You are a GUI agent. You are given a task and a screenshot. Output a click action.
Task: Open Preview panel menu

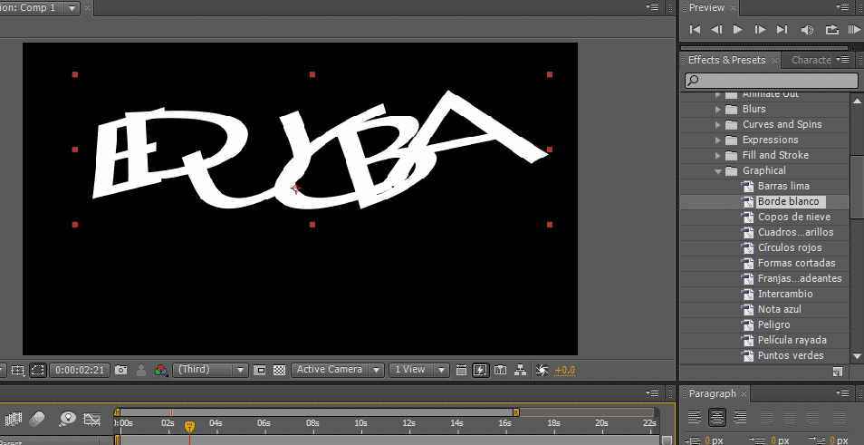[842, 7]
